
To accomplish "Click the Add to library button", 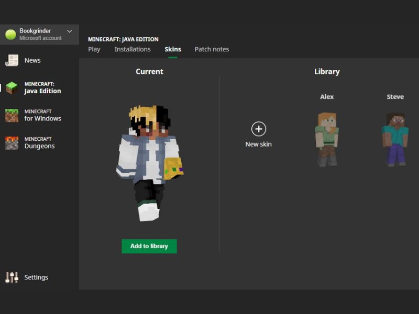I will 149,246.
